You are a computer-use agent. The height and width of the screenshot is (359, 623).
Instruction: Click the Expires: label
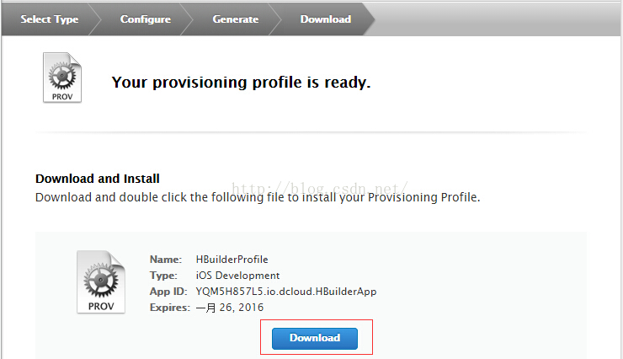(x=170, y=308)
